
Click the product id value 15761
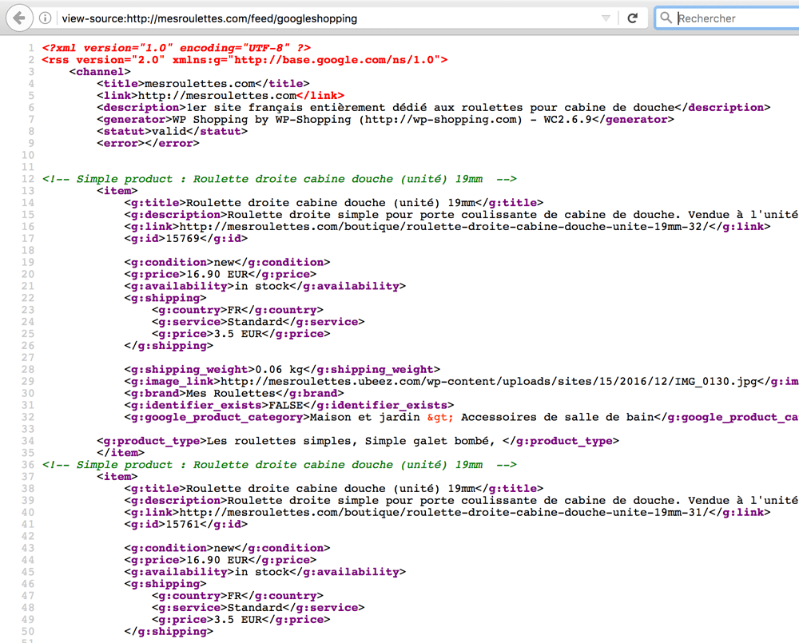pos(182,524)
